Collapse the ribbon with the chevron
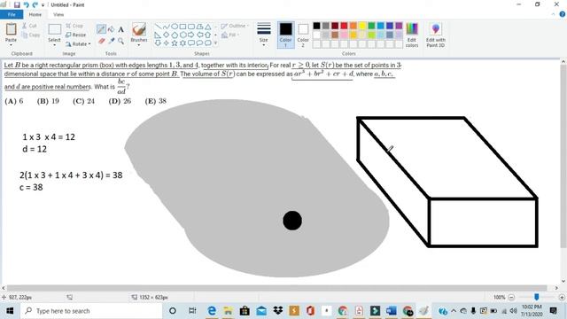The height and width of the screenshot is (319, 567). point(553,14)
